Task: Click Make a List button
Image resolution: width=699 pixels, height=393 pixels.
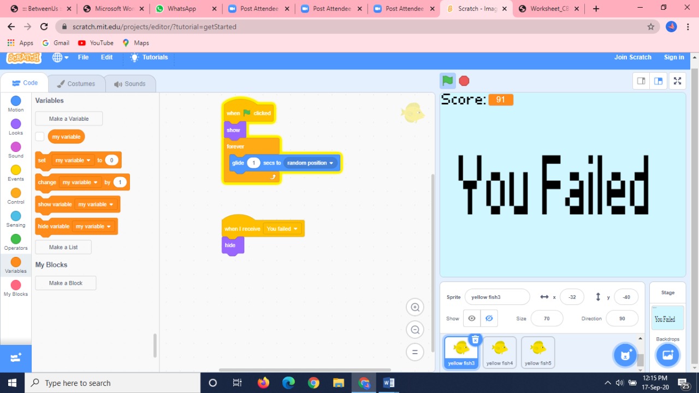Action: (63, 247)
